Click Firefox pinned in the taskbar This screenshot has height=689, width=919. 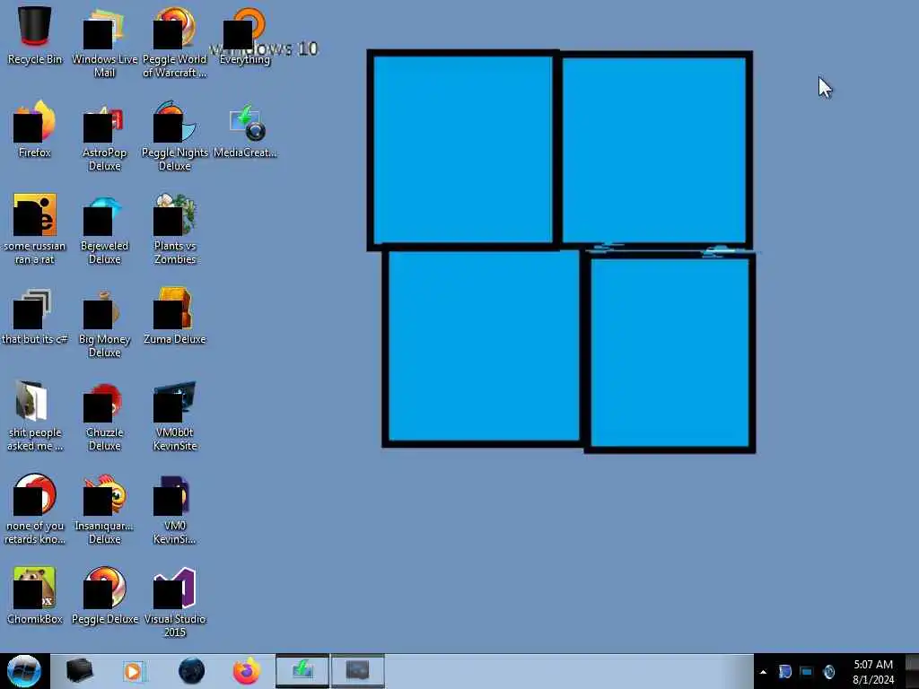point(247,671)
